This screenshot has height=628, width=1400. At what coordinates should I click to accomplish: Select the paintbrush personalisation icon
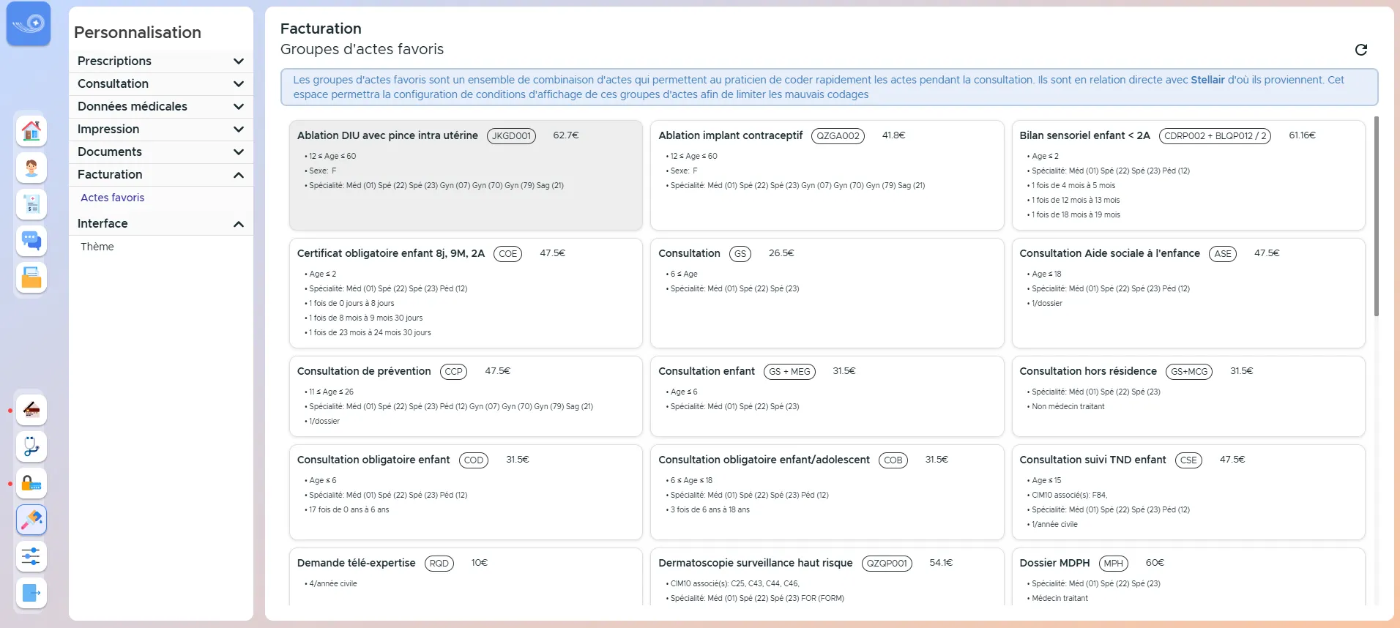31,520
